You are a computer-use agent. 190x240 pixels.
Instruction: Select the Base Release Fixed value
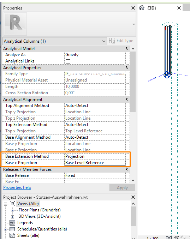tap(95, 175)
